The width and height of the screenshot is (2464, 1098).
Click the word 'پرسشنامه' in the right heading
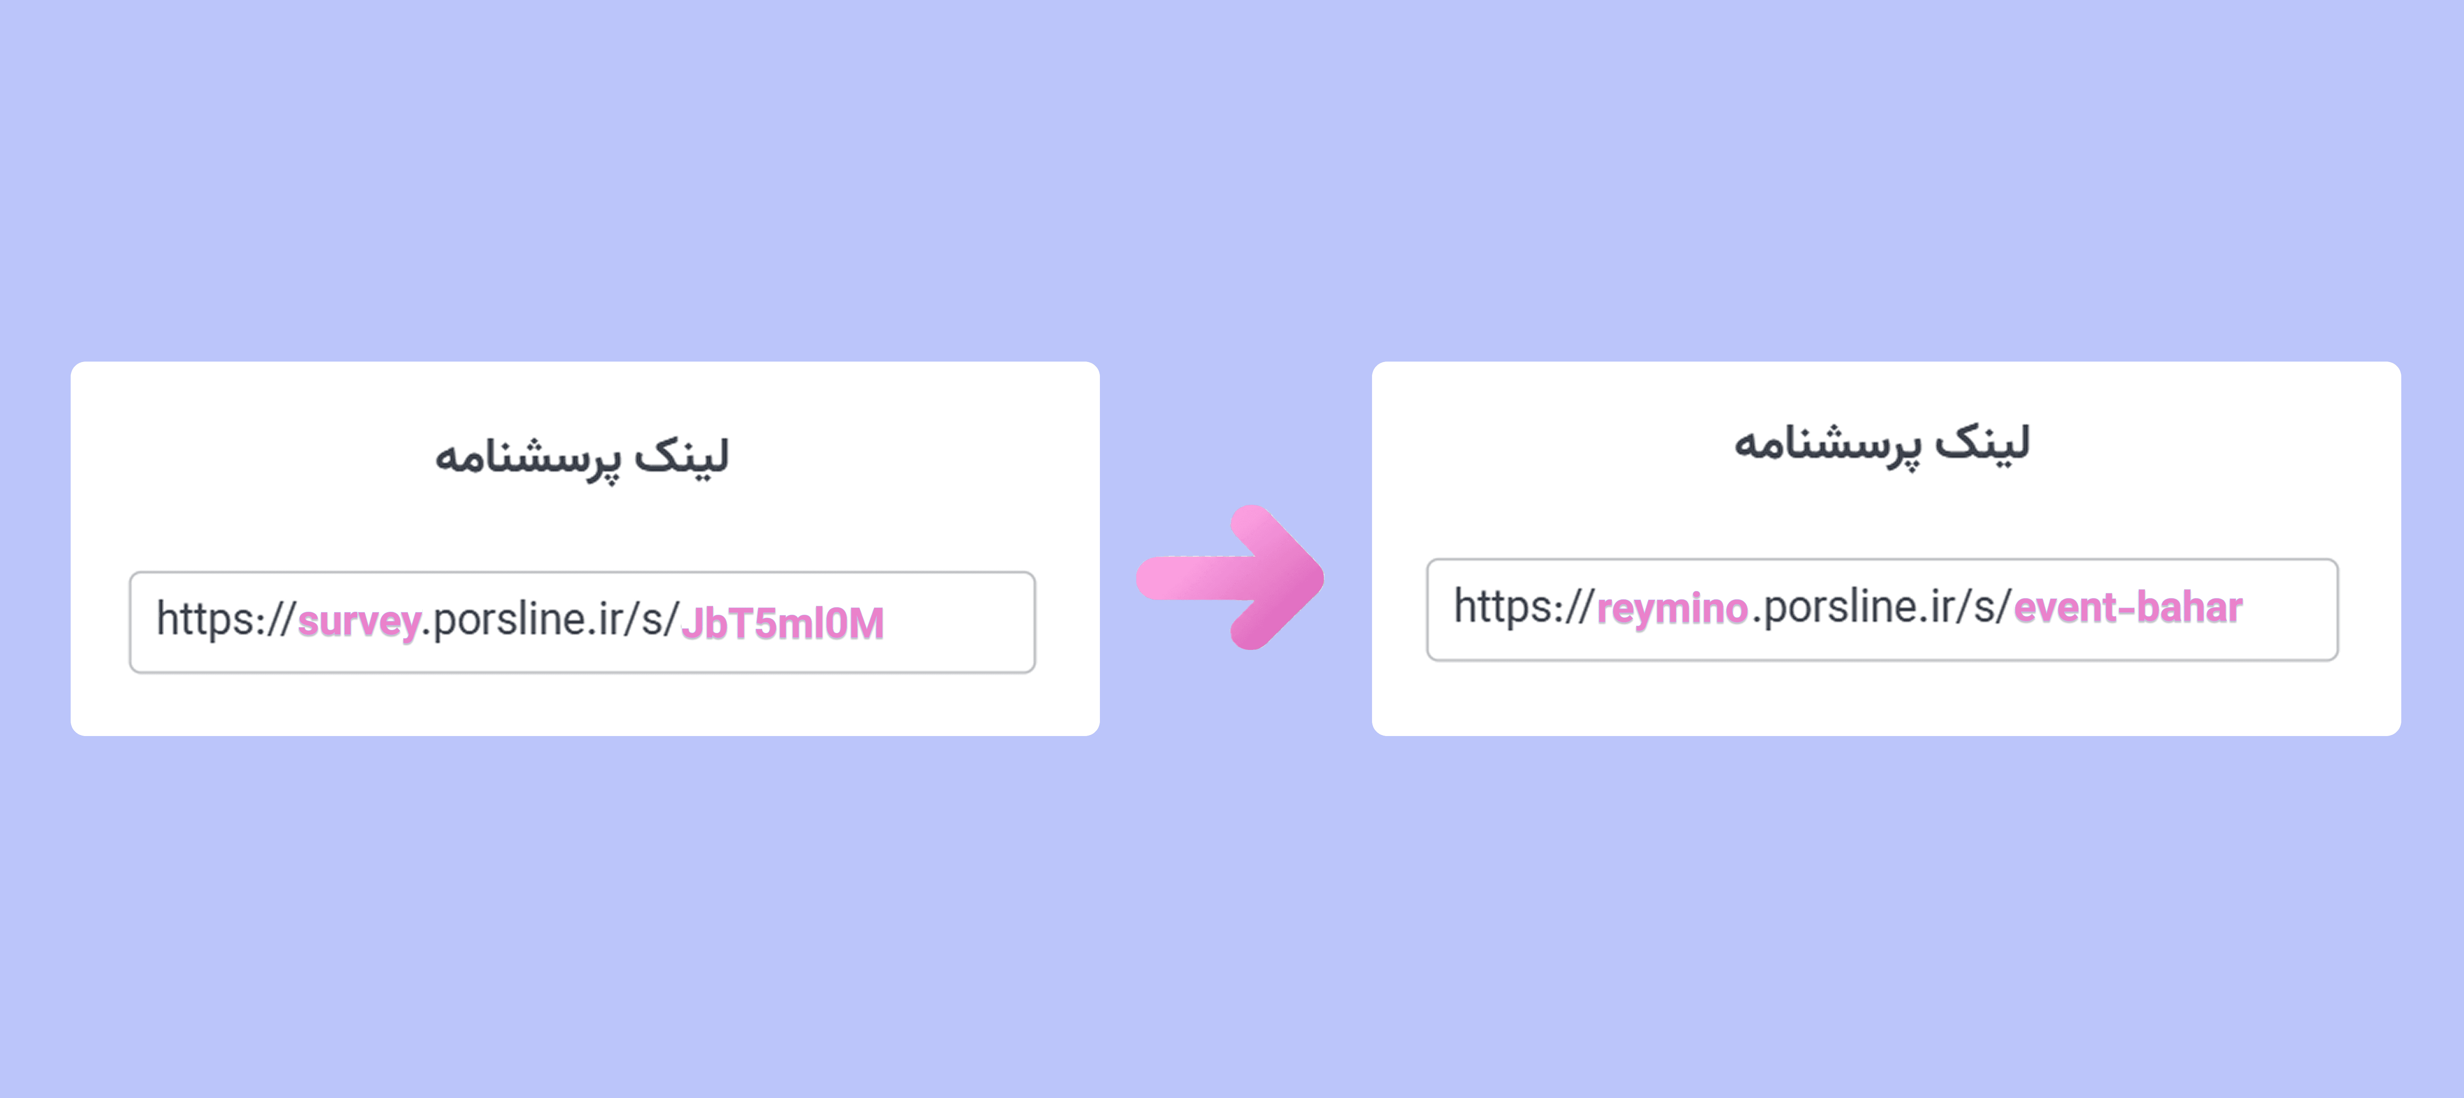1827,447
